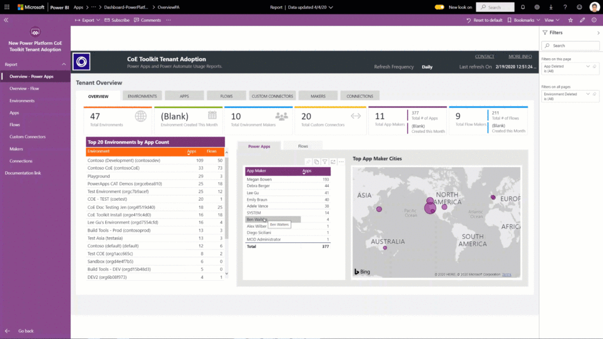Open the View dropdown

coord(552,20)
